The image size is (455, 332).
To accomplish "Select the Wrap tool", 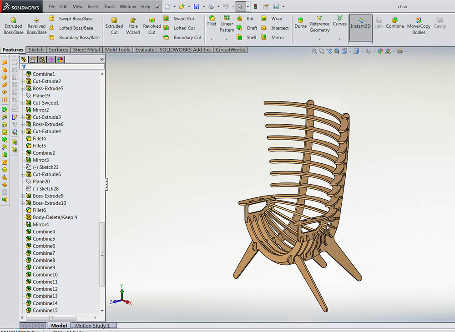I will pos(271,19).
